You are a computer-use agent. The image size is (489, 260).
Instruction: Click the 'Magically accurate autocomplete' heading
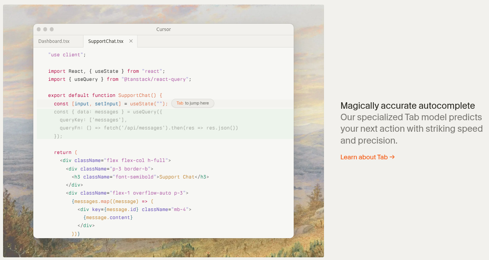pos(407,106)
